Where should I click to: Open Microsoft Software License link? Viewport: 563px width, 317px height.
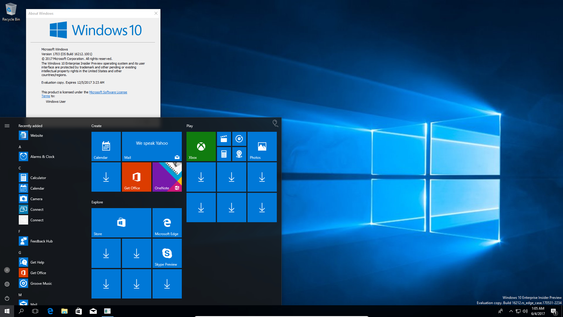[108, 92]
